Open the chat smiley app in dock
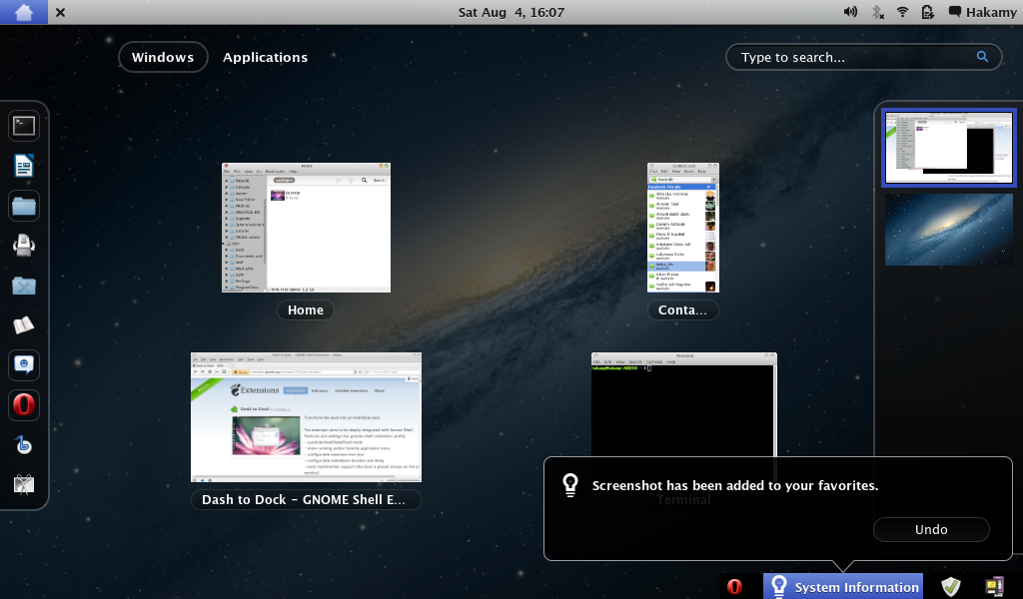 [x=24, y=365]
